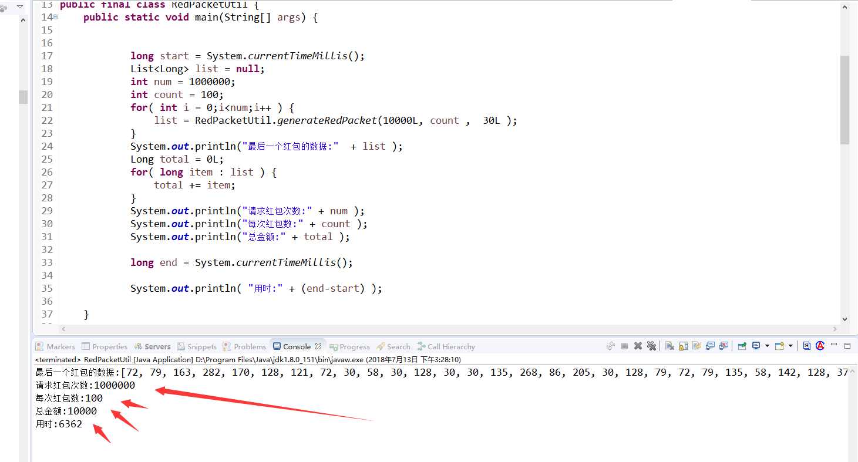Image resolution: width=858 pixels, height=462 pixels.
Task: Toggle show console on standard error change
Action: [x=724, y=346]
